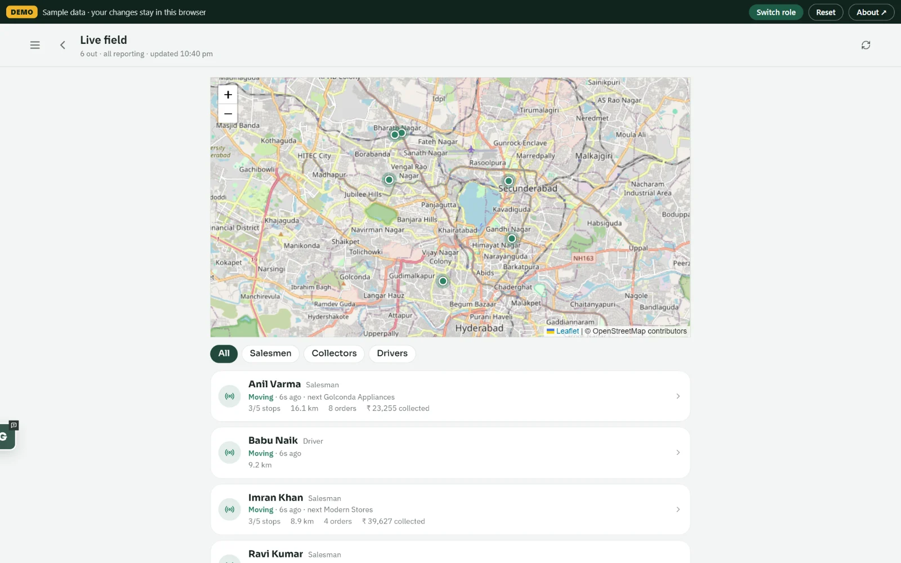The height and width of the screenshot is (563, 901).
Task: Select the map marker near Himayat Nagar
Action: tap(512, 239)
